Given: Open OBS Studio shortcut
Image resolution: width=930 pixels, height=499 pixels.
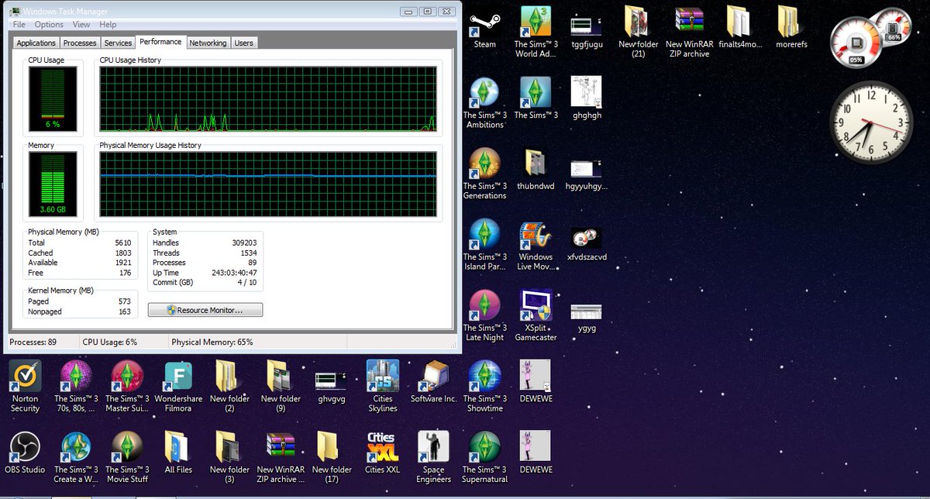Looking at the screenshot, I should pos(25,453).
